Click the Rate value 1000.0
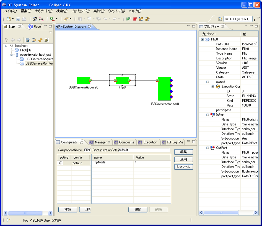 coord(246,106)
